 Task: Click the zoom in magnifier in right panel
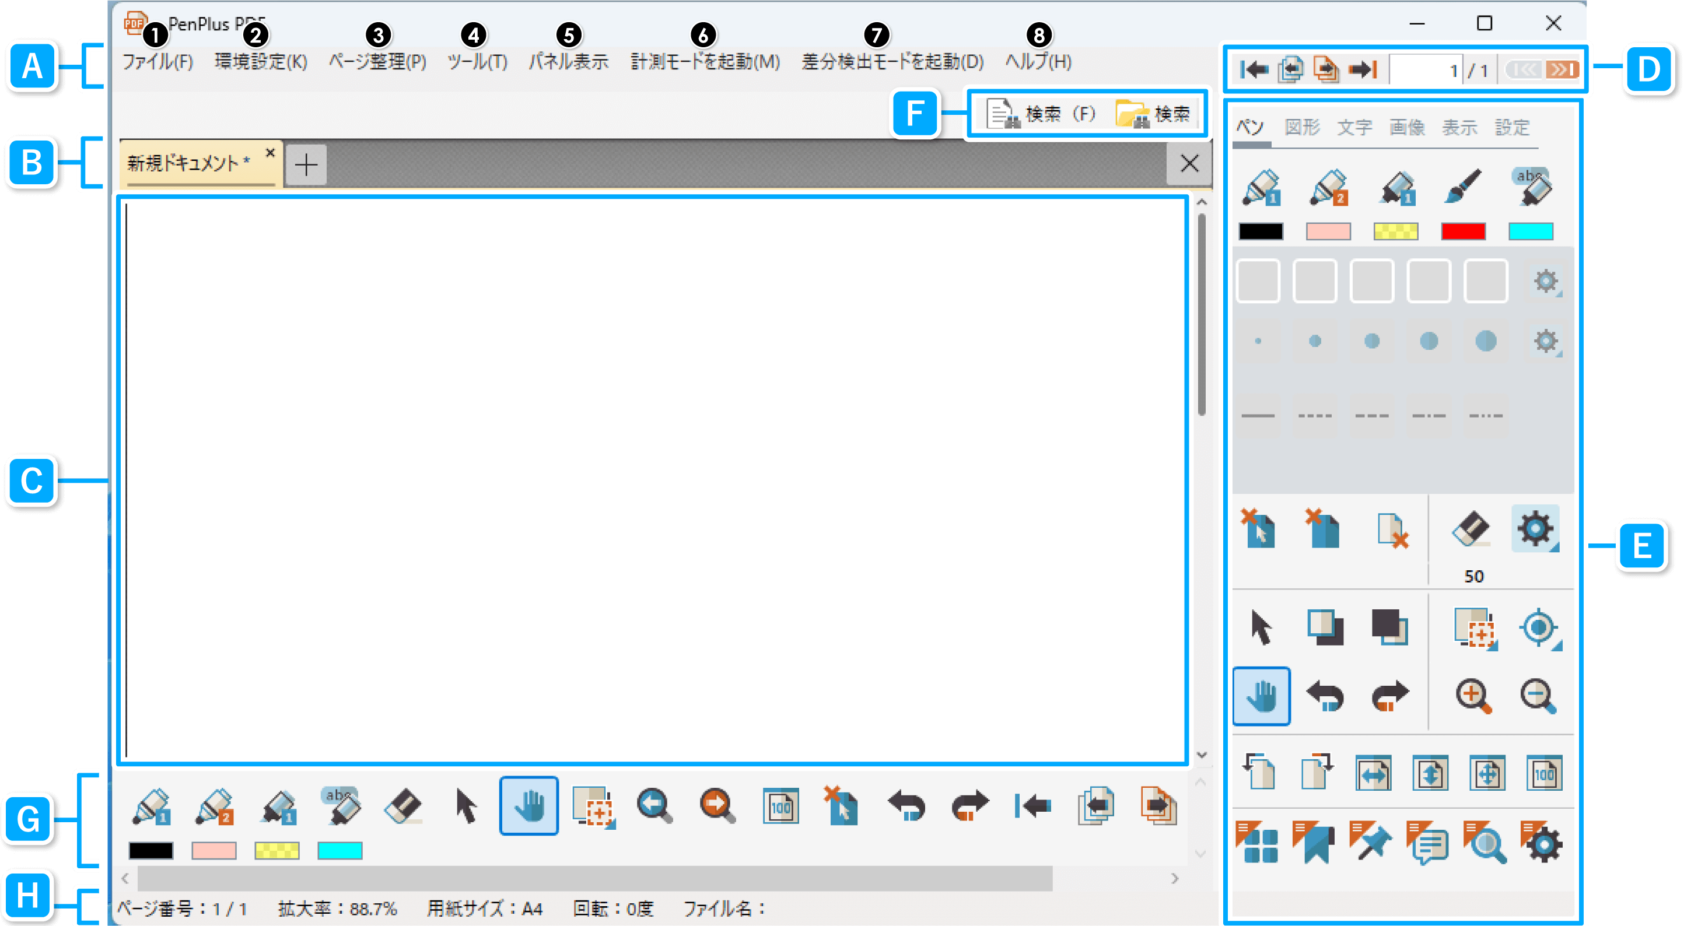click(1473, 696)
